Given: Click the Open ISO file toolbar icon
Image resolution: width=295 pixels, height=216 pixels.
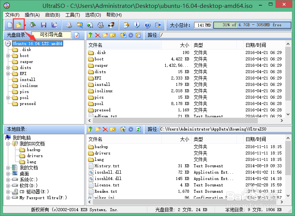Looking at the screenshot, I should tap(19, 25).
